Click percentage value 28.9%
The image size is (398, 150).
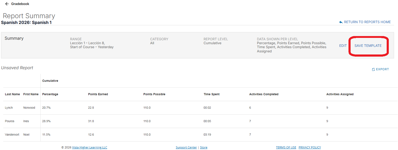point(46,121)
